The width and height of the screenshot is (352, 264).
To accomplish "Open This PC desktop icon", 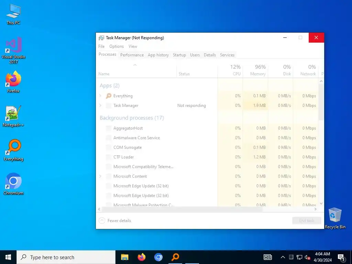I will click(13, 14).
